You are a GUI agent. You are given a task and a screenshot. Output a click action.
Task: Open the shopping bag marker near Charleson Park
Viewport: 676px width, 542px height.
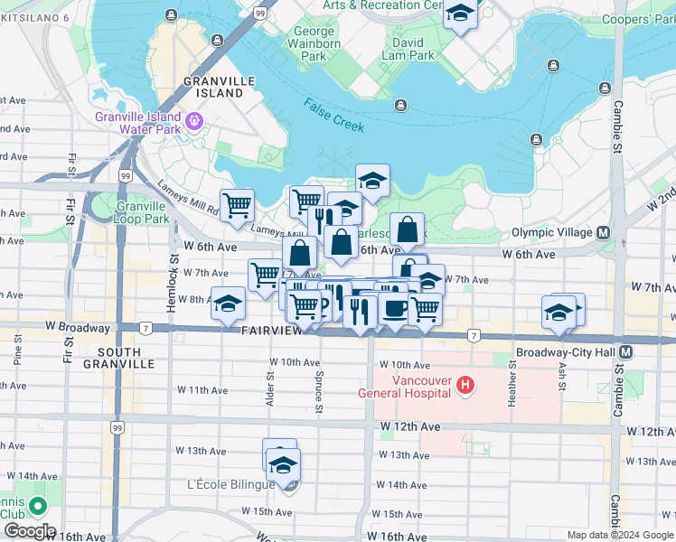pyautogui.click(x=407, y=229)
